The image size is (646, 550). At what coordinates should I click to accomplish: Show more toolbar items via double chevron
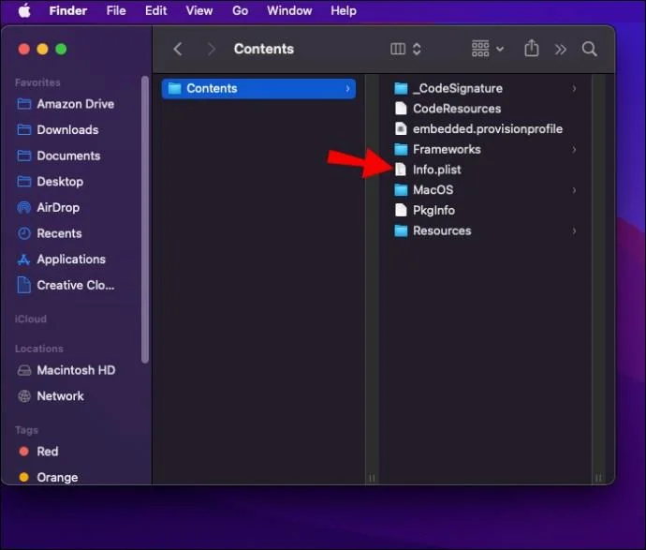(x=560, y=50)
